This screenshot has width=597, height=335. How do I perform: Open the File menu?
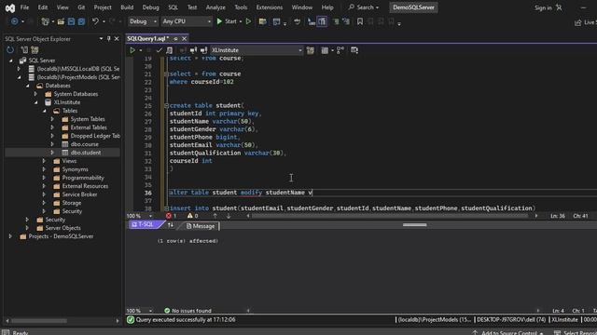(x=25, y=7)
